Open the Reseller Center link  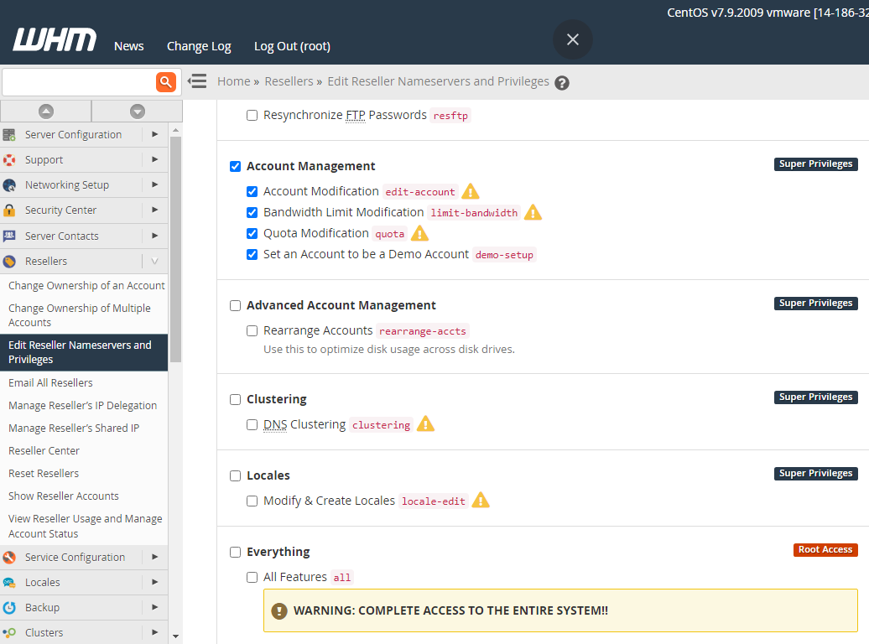point(44,450)
